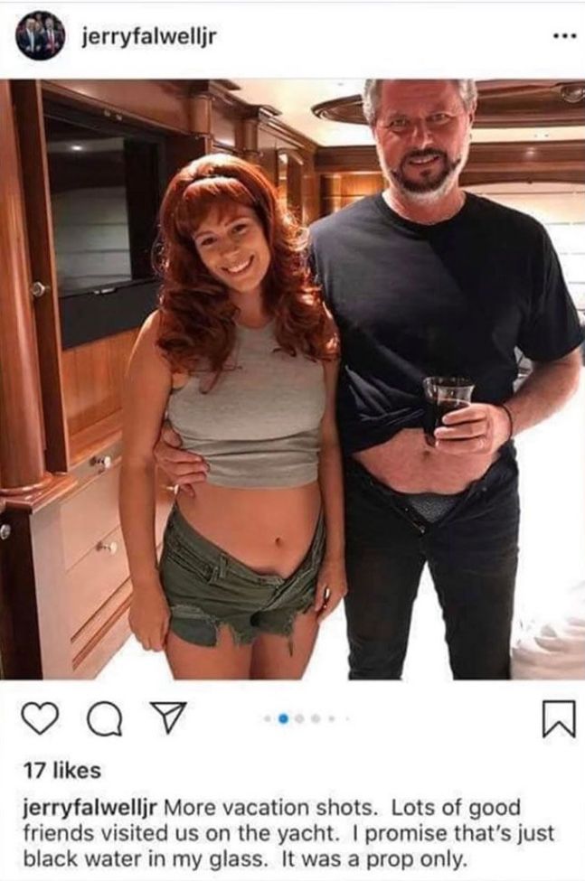Select the active blue carousel dot
Screen dimensions: 585x881
point(283,718)
